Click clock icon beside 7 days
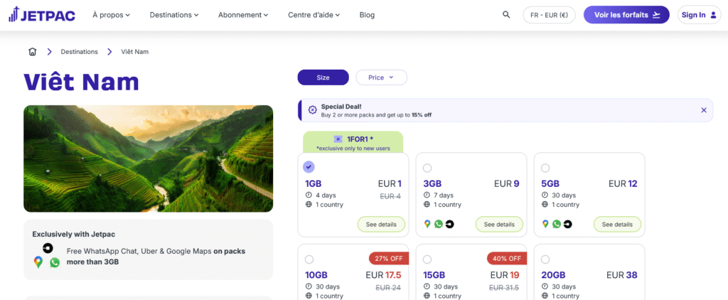The height and width of the screenshot is (300, 728). [427, 195]
